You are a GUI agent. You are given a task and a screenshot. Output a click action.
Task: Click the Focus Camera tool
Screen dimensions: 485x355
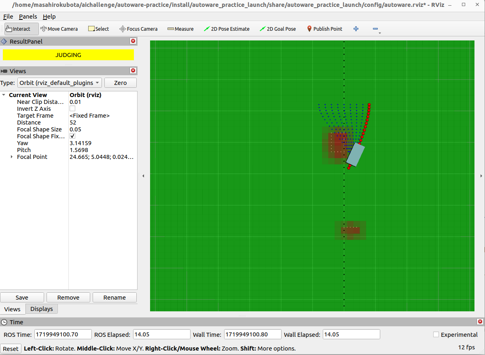click(x=138, y=29)
